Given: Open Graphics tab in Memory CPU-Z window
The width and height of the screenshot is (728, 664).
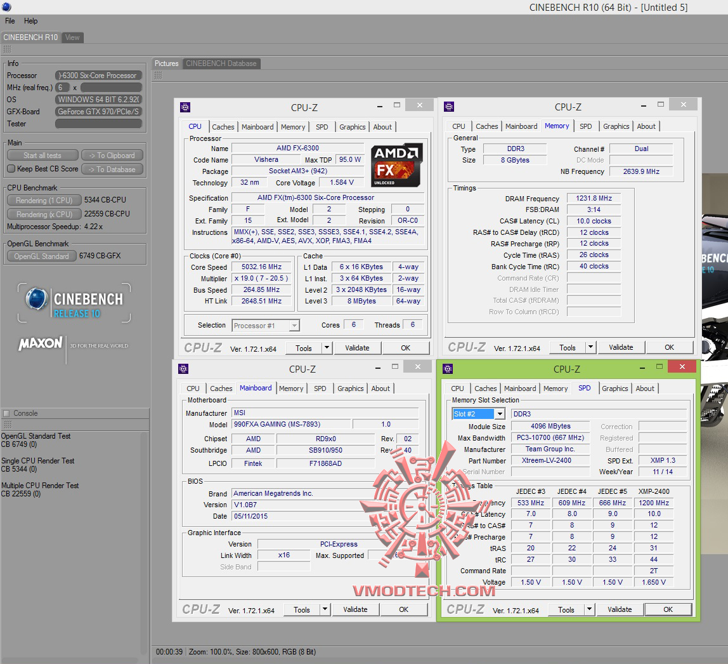Looking at the screenshot, I should click(x=616, y=126).
